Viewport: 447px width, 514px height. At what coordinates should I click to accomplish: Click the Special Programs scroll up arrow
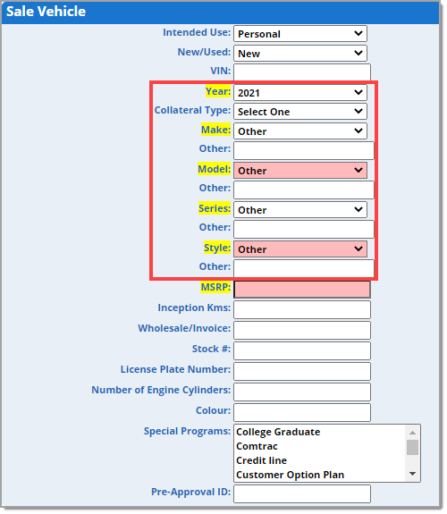tap(412, 433)
